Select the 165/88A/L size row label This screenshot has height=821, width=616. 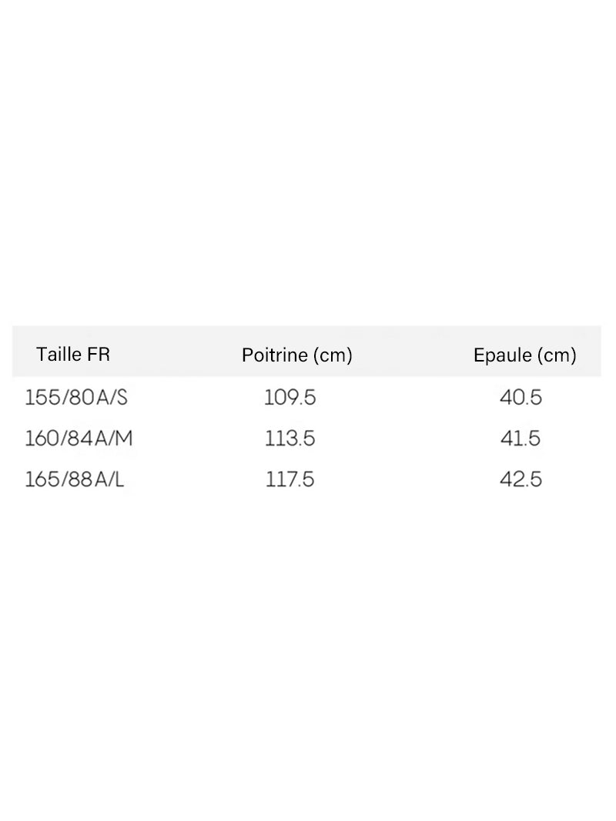pyautogui.click(x=75, y=479)
